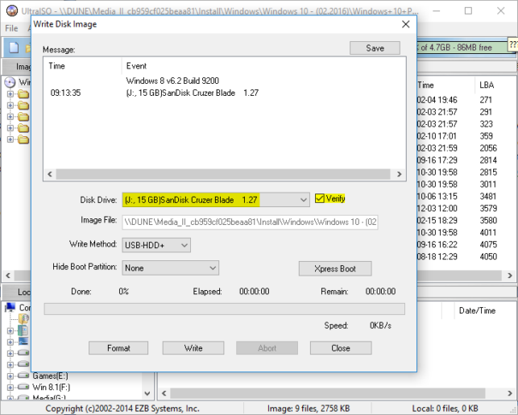
Task: Click the Write button
Action: (193, 348)
